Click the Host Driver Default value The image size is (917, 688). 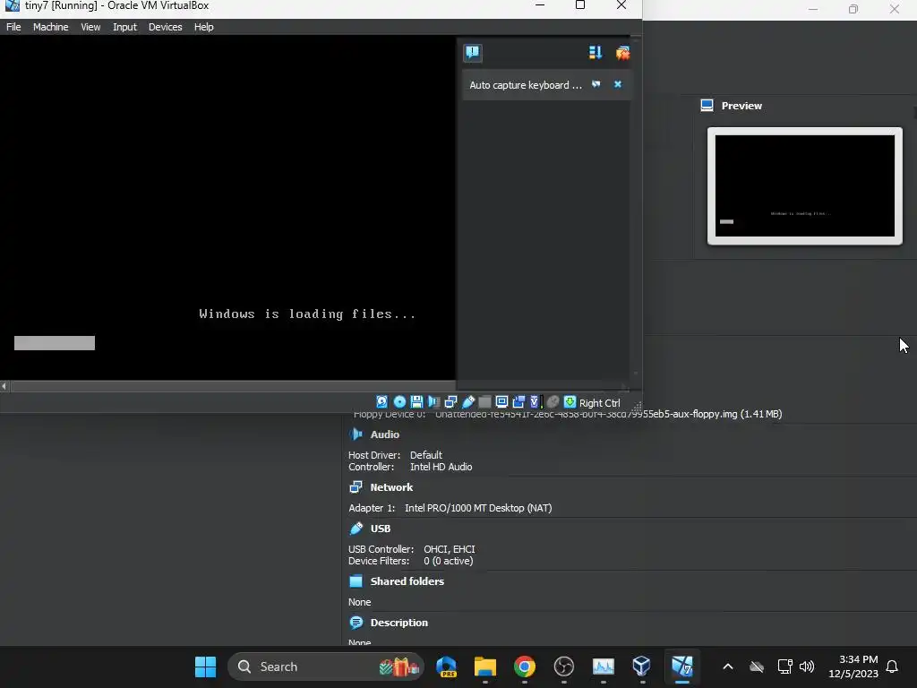click(425, 455)
